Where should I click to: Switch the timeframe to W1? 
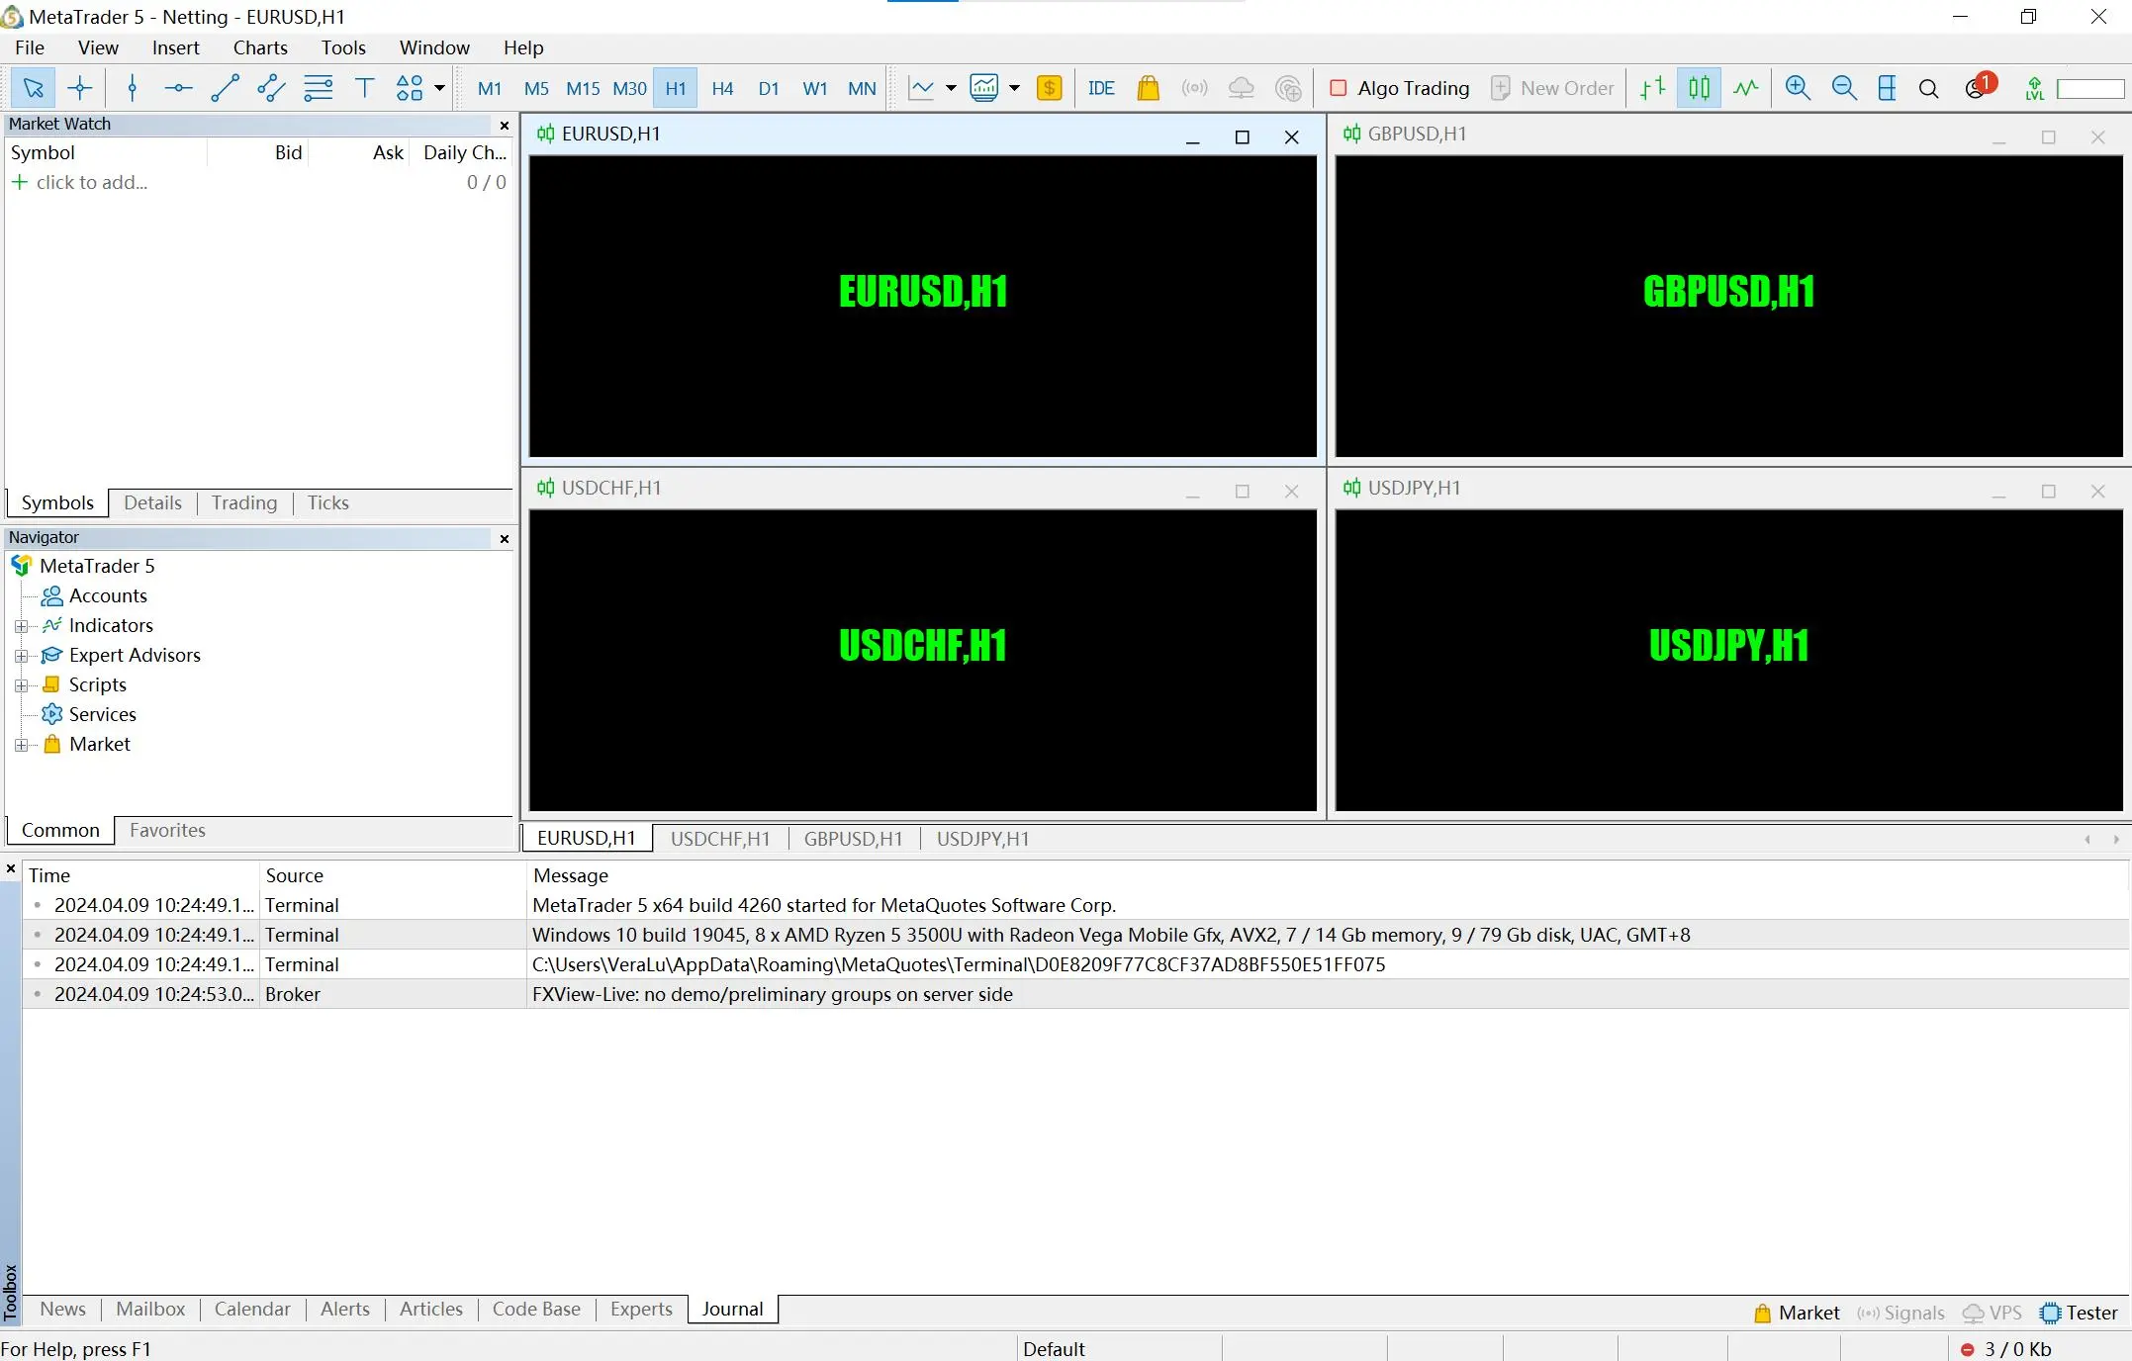(x=815, y=88)
